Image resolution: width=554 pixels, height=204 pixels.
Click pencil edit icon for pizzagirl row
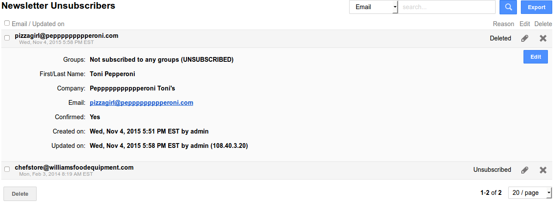525,38
